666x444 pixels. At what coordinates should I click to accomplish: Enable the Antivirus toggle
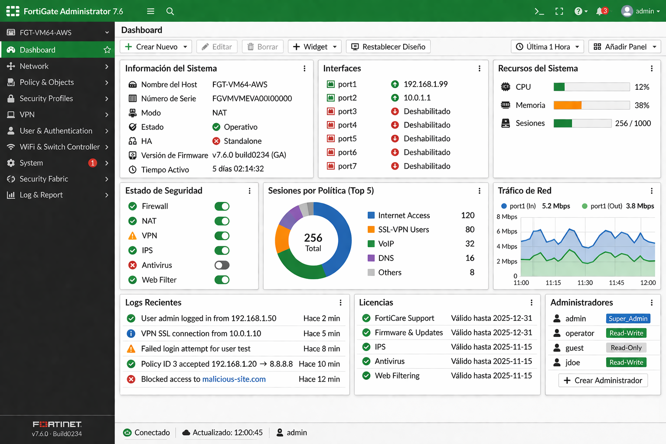pyautogui.click(x=222, y=265)
